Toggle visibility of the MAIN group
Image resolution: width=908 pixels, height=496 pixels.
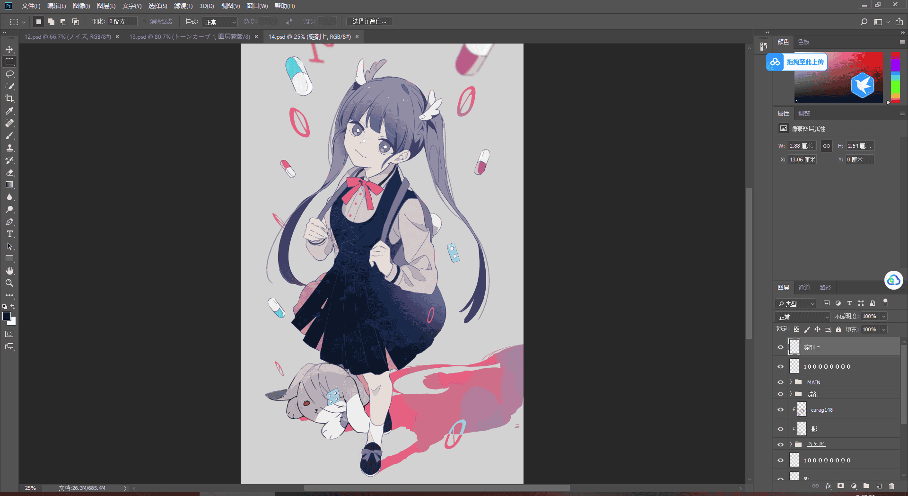click(781, 382)
